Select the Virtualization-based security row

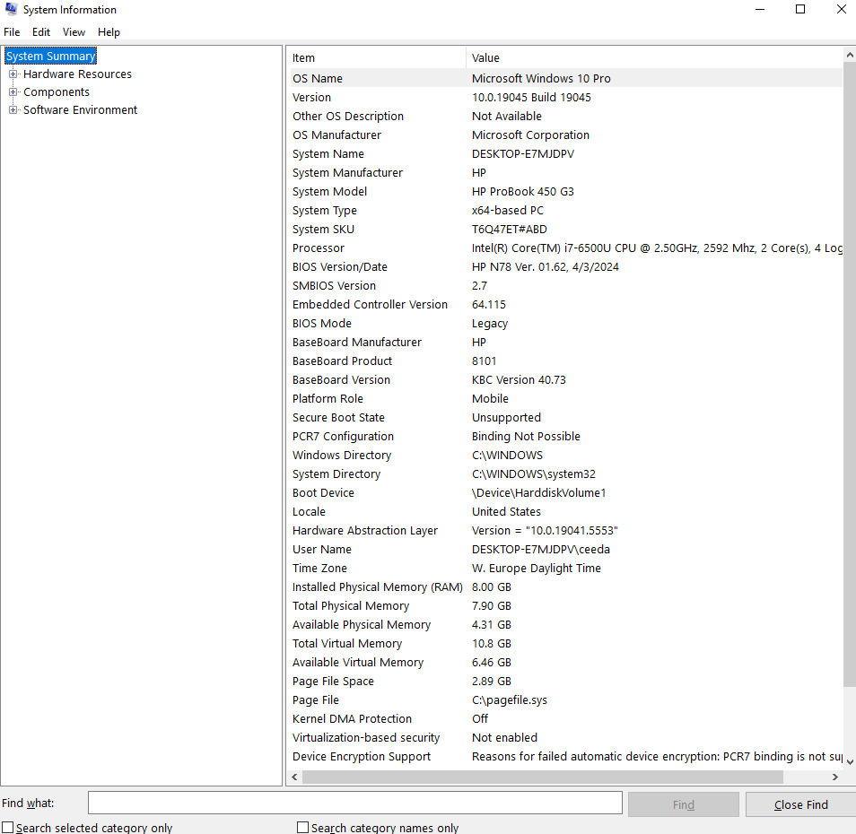[x=564, y=737]
